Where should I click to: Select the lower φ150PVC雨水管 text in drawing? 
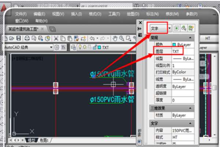(112, 100)
